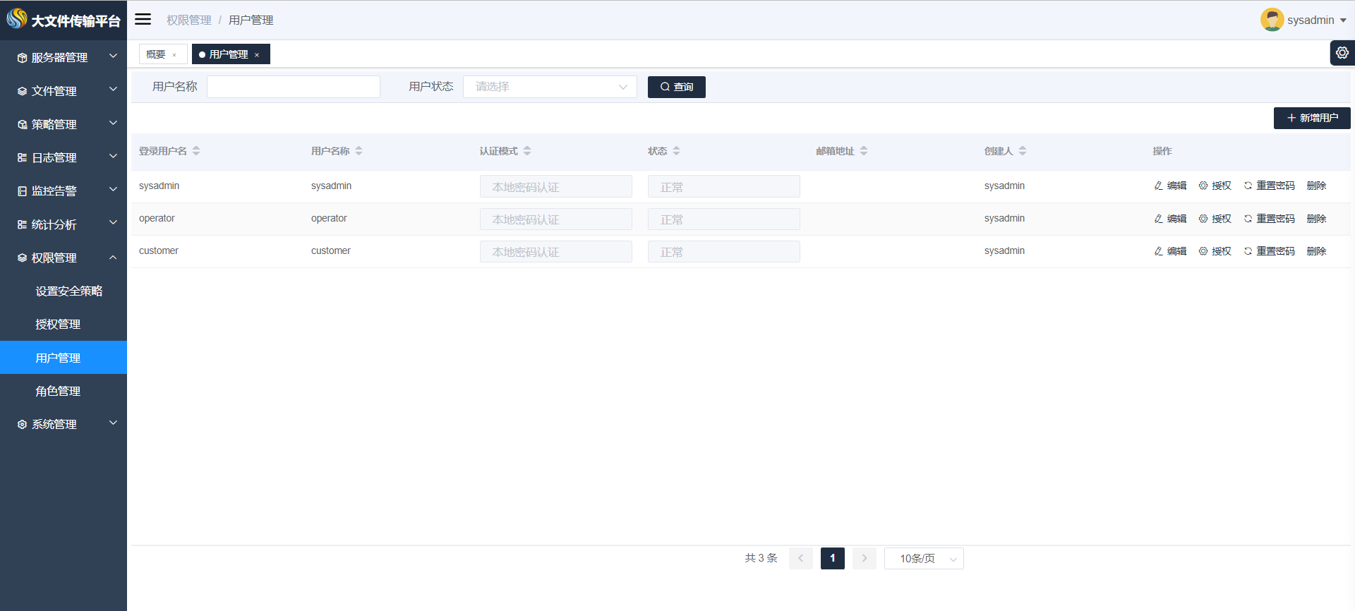Close the 概要 tab
The image size is (1355, 611).
(174, 55)
